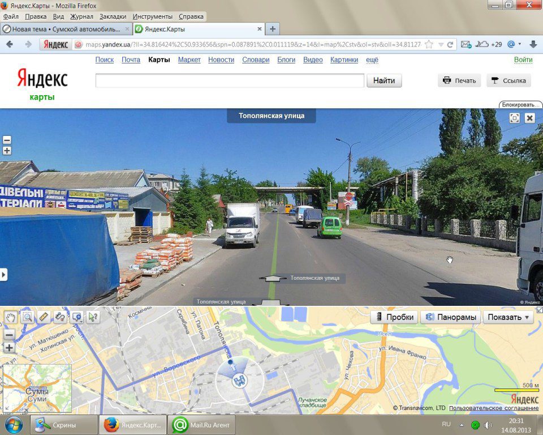Viewport: 543px width, 435px height.
Task: Activate the zoom-to-area magnifier tool
Action: point(27,317)
